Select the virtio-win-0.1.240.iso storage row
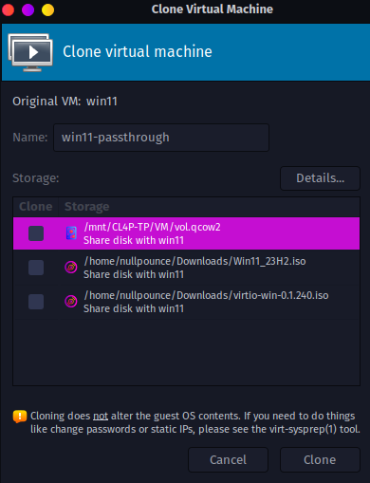This screenshot has width=370, height=483. [x=186, y=302]
